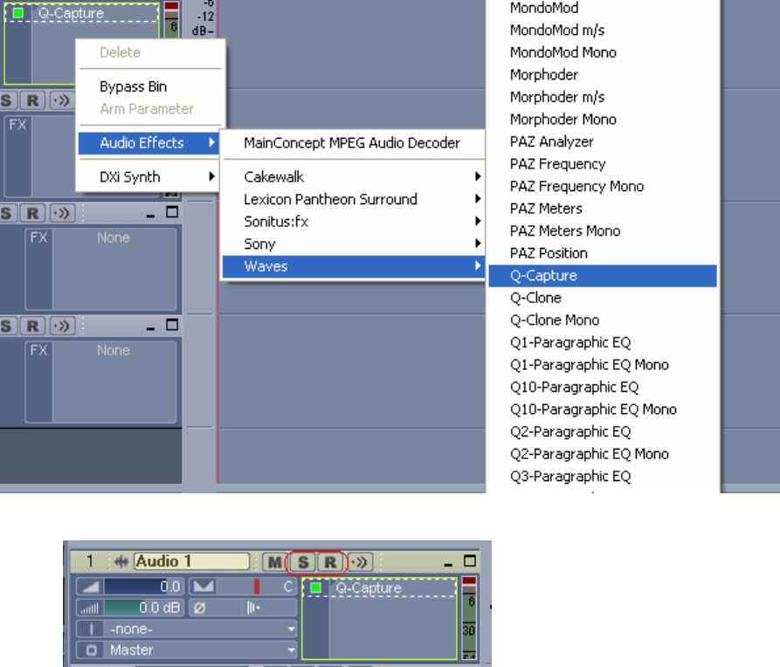Choose PAZ Meters plug-in
780x667 pixels.
pos(603,209)
